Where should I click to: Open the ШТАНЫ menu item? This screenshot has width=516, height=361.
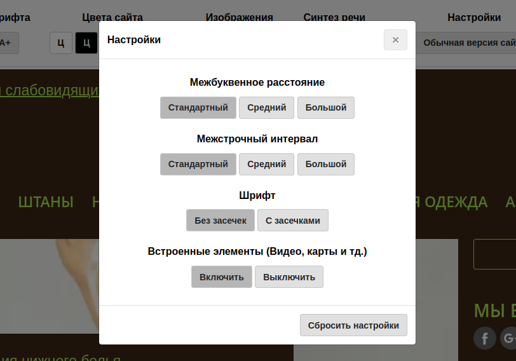[46, 202]
